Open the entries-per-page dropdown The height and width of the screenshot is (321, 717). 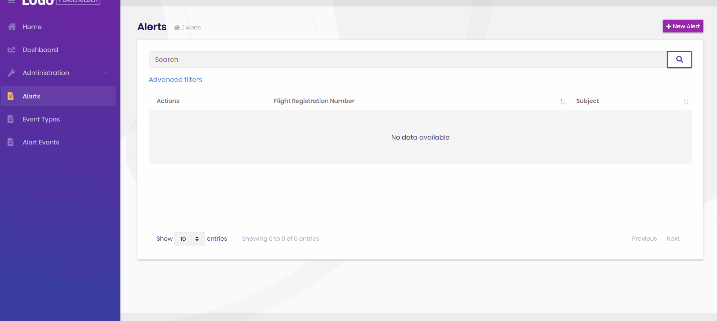tap(189, 239)
